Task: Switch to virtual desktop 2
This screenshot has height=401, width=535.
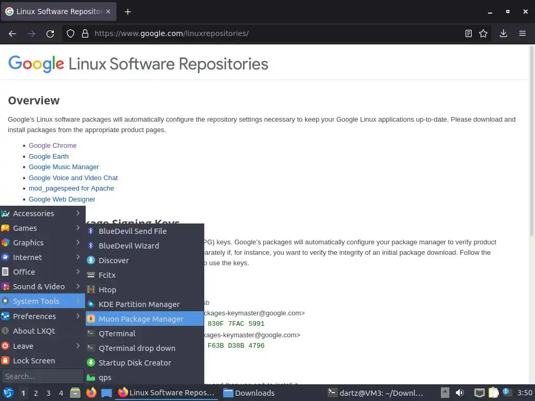Action: [36, 393]
